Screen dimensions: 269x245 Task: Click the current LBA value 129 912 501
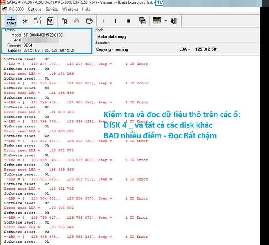pos(206,49)
